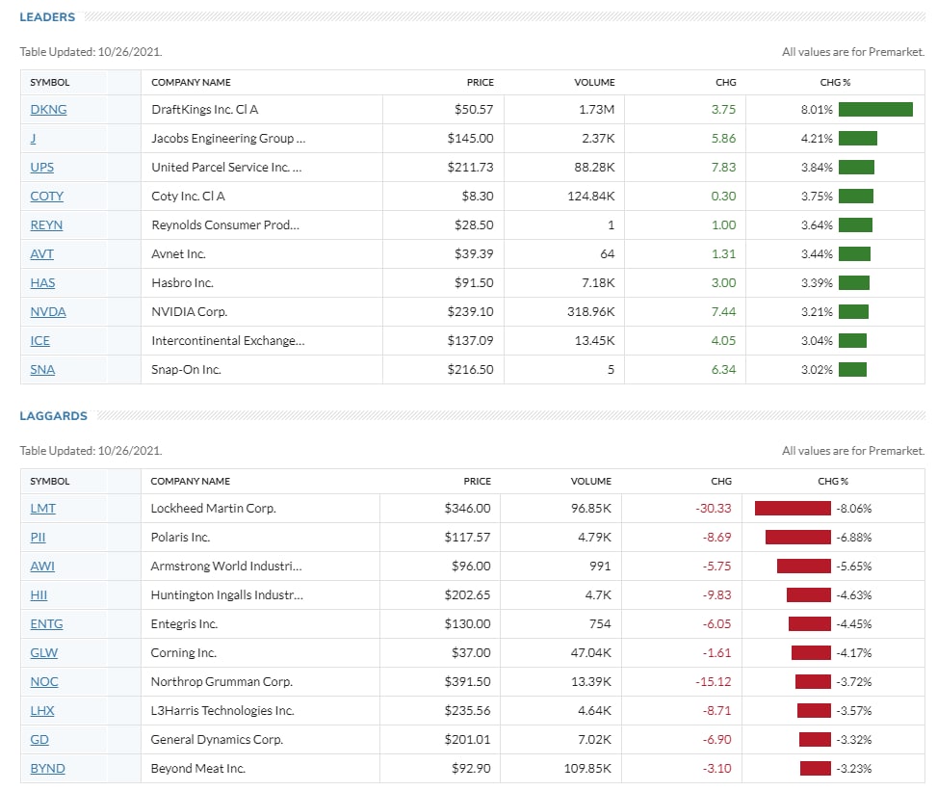The image size is (937, 791).
Task: Select the -30.33 change value
Action: pos(713,508)
